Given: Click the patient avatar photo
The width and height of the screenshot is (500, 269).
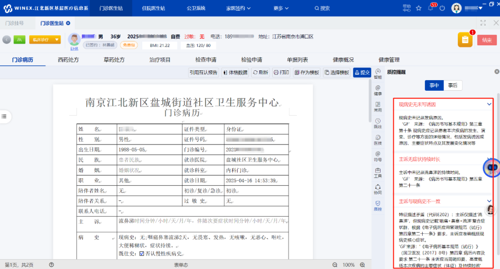Looking at the screenshot, I should pos(74,39).
